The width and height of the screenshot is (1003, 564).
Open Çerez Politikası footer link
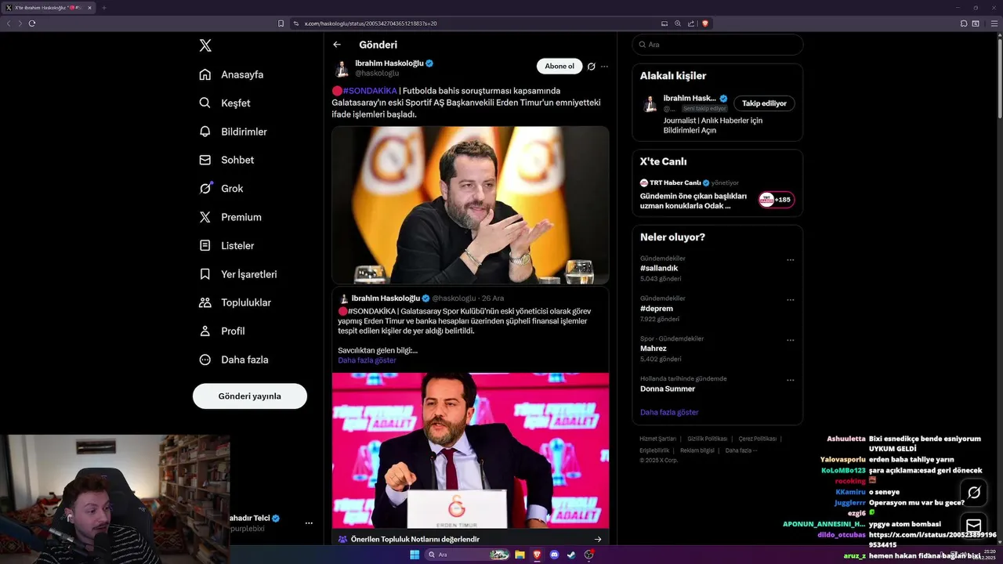[758, 439]
